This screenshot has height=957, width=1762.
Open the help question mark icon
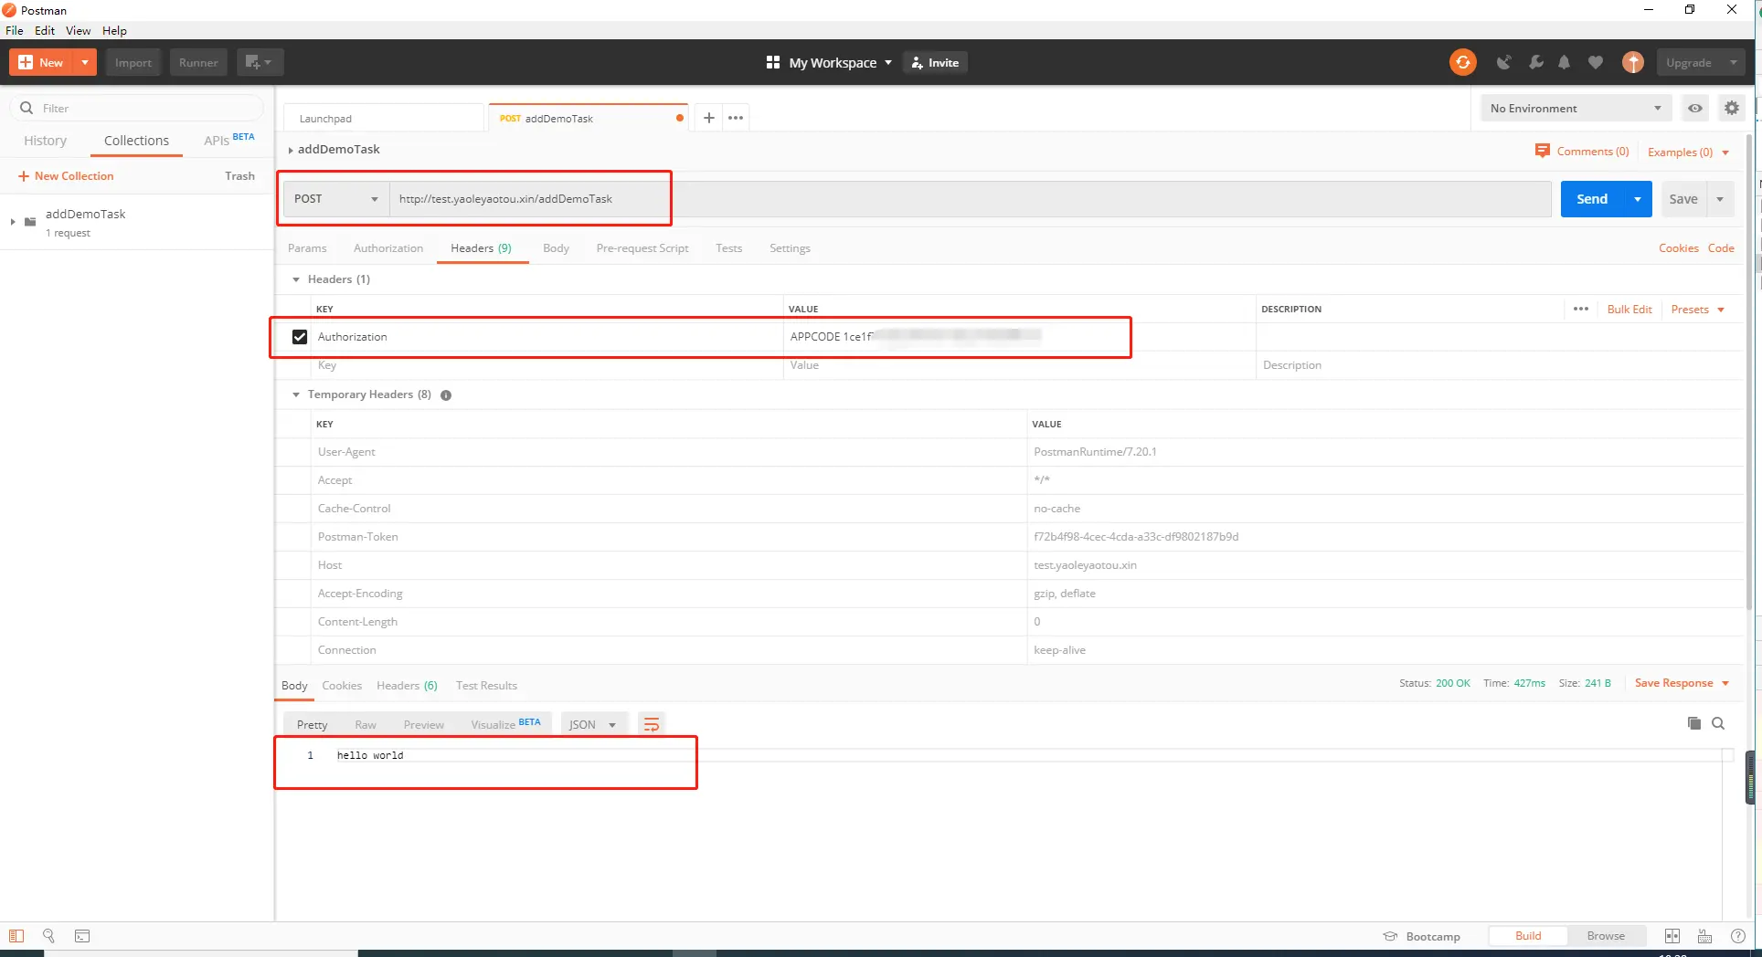(x=1738, y=936)
